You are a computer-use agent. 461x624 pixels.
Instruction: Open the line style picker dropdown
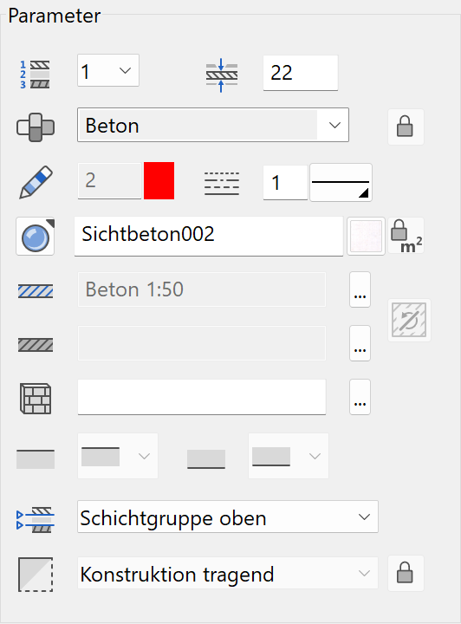341,182
